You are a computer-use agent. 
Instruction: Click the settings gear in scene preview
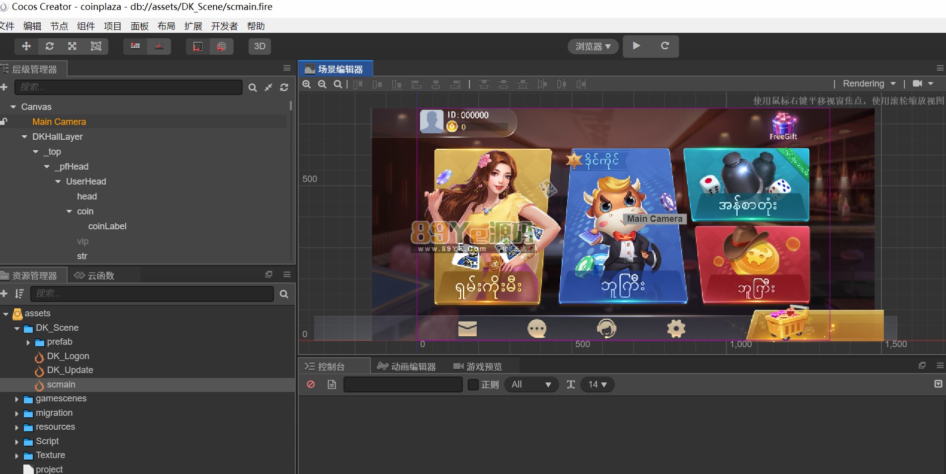pos(676,328)
